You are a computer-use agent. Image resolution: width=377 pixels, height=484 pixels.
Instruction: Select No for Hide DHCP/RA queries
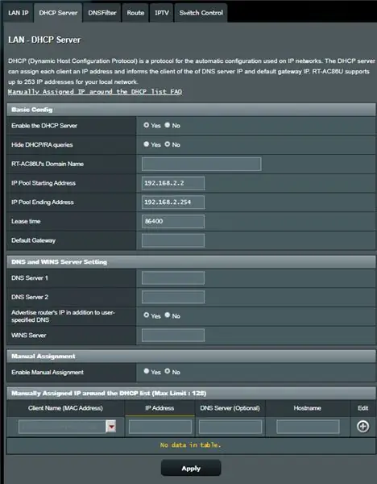coord(167,144)
